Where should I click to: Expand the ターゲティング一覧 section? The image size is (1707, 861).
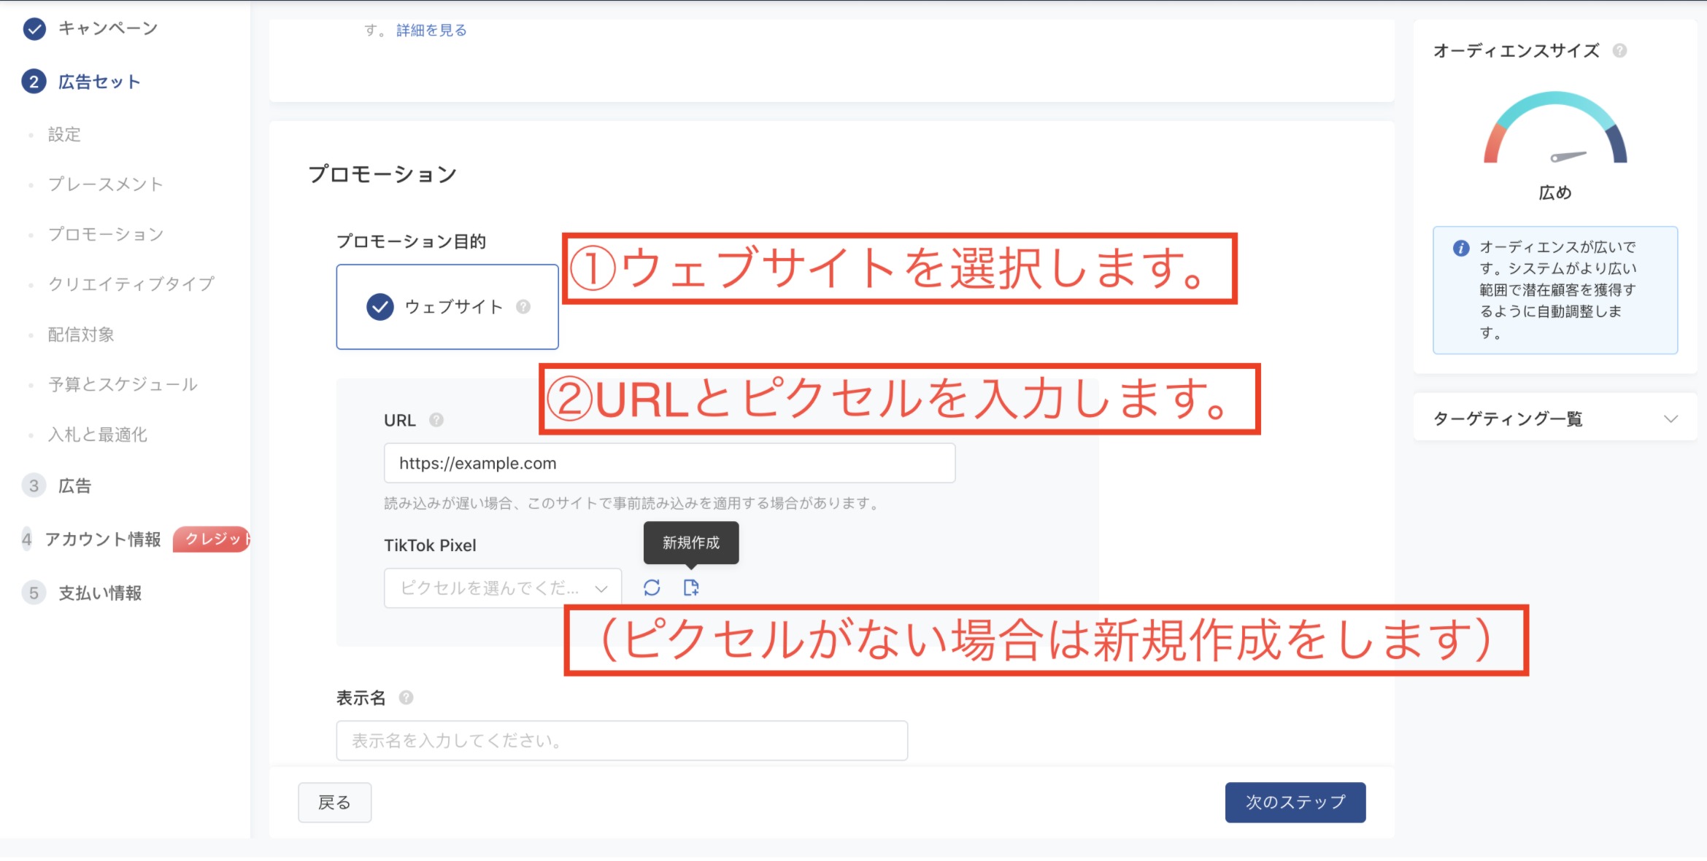tap(1553, 418)
